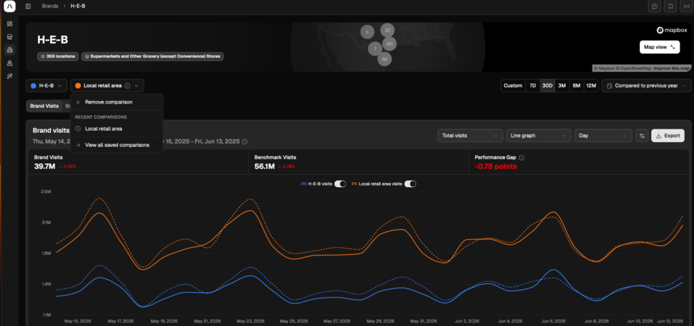The height and width of the screenshot is (326, 694).
Task: Open the store icon in sidebar
Action: (9, 37)
